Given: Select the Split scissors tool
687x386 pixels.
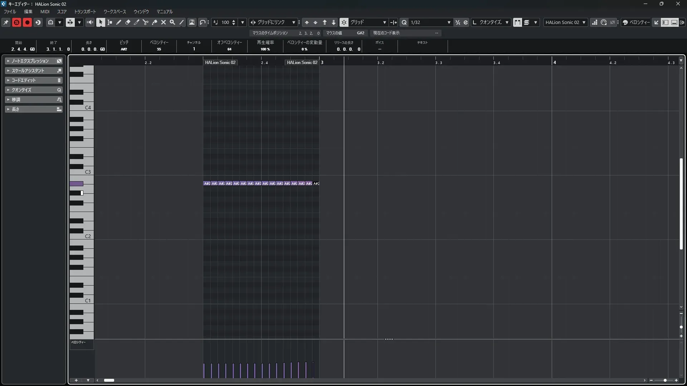Looking at the screenshot, I should [146, 22].
